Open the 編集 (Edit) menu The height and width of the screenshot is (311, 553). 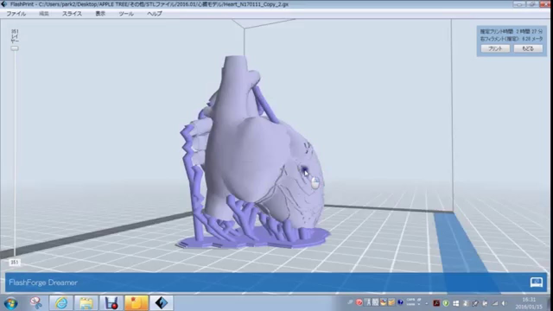[x=44, y=14]
